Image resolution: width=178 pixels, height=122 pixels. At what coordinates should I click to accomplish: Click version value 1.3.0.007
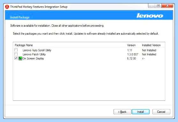pyautogui.click(x=133, y=55)
